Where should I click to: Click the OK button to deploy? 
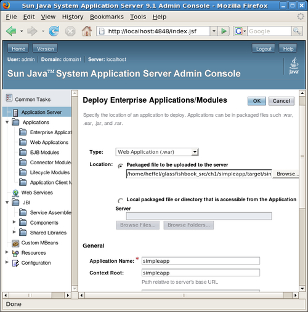coord(257,101)
